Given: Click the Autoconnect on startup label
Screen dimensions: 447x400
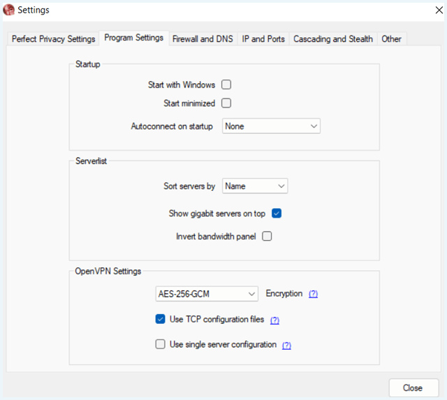Looking at the screenshot, I should coord(172,126).
